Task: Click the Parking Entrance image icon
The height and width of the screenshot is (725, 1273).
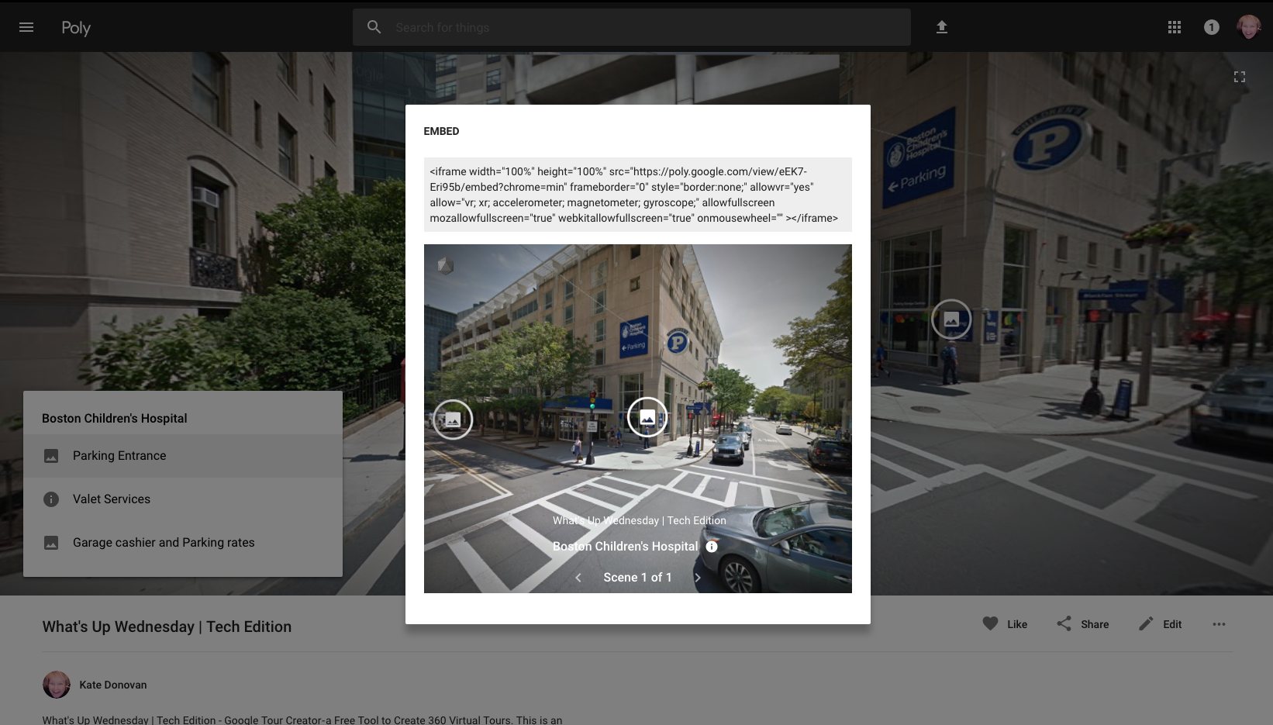Action: coord(51,456)
